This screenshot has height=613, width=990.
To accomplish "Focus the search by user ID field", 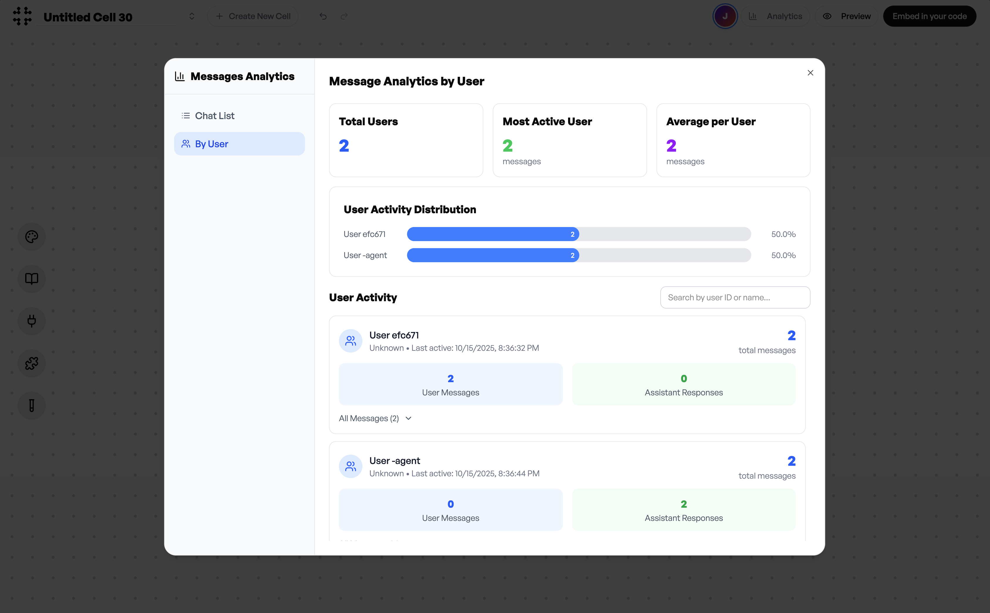I will (x=735, y=298).
